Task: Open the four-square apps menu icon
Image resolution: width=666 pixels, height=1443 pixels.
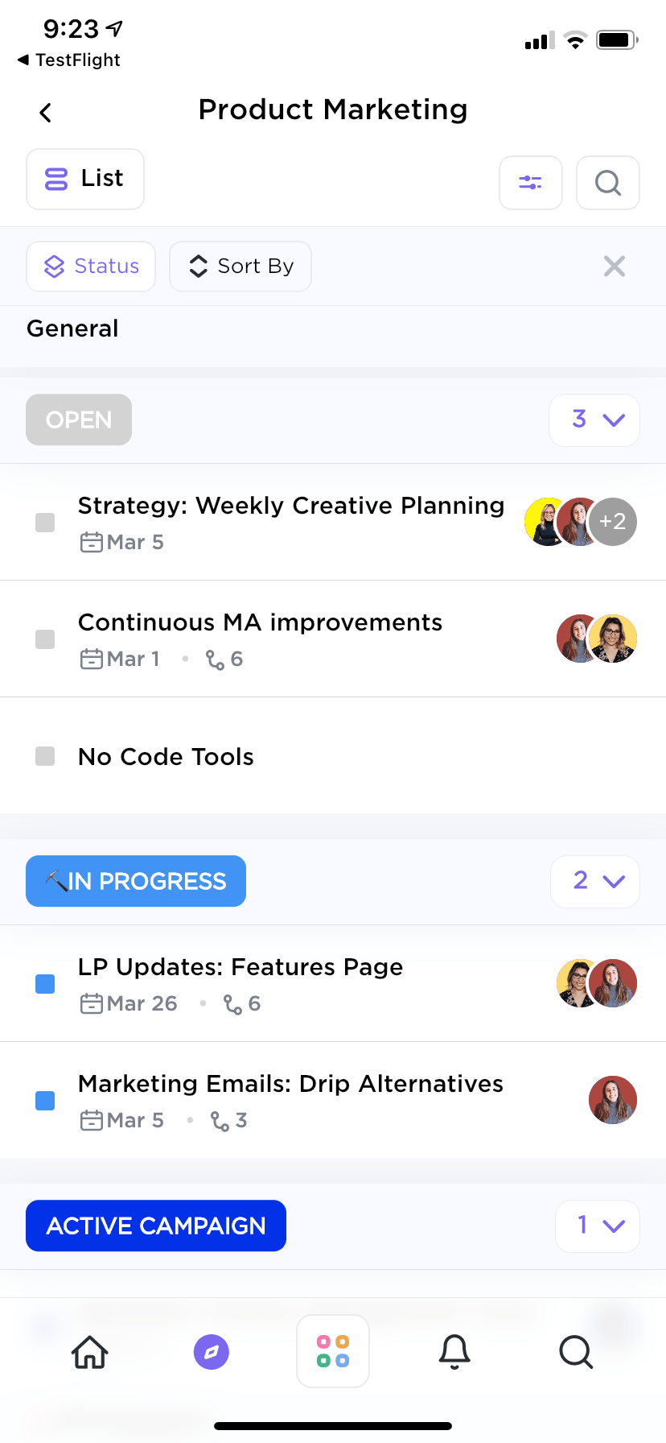Action: click(x=333, y=1351)
